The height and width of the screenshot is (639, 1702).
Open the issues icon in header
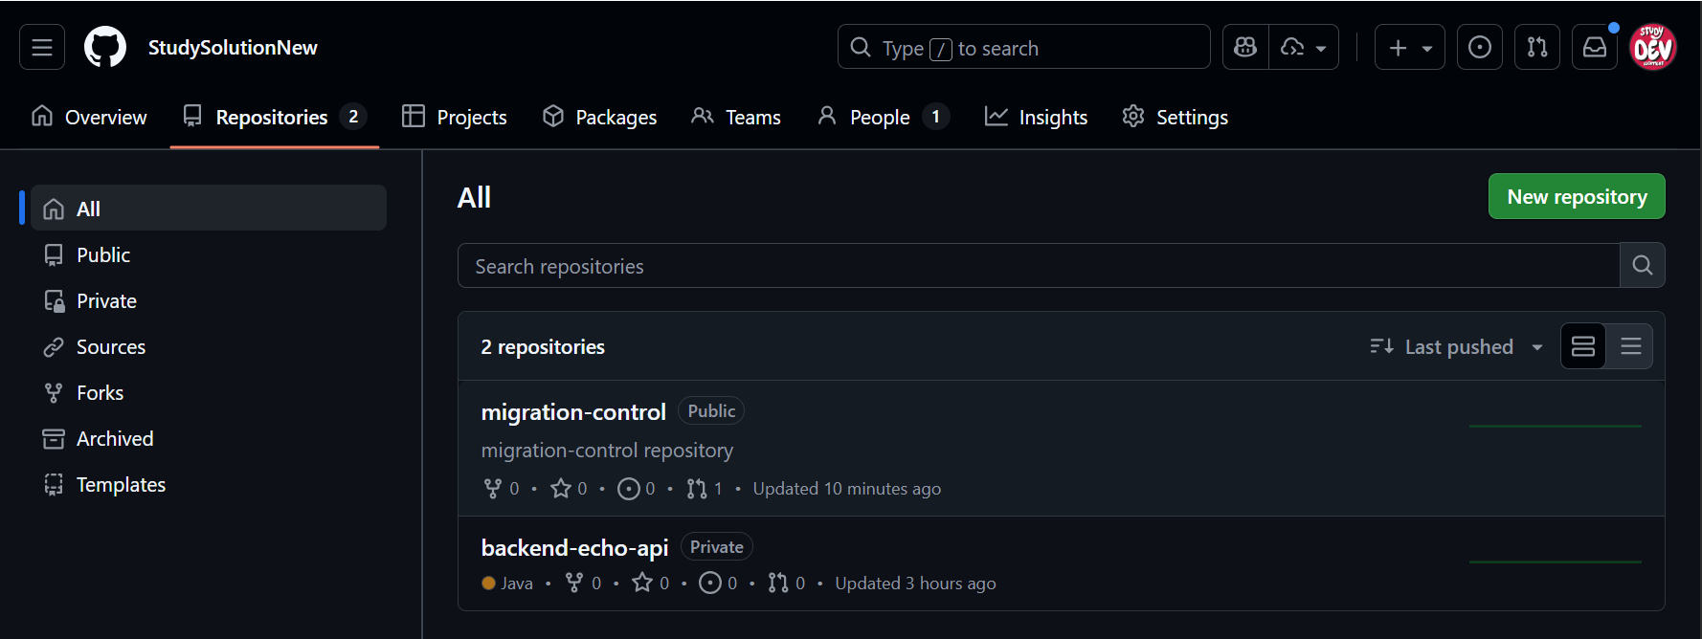[1479, 47]
